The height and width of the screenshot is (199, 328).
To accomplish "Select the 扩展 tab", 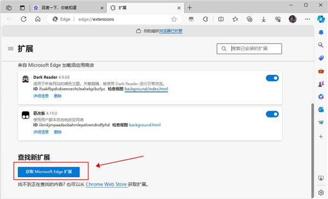I will [x=145, y=8].
